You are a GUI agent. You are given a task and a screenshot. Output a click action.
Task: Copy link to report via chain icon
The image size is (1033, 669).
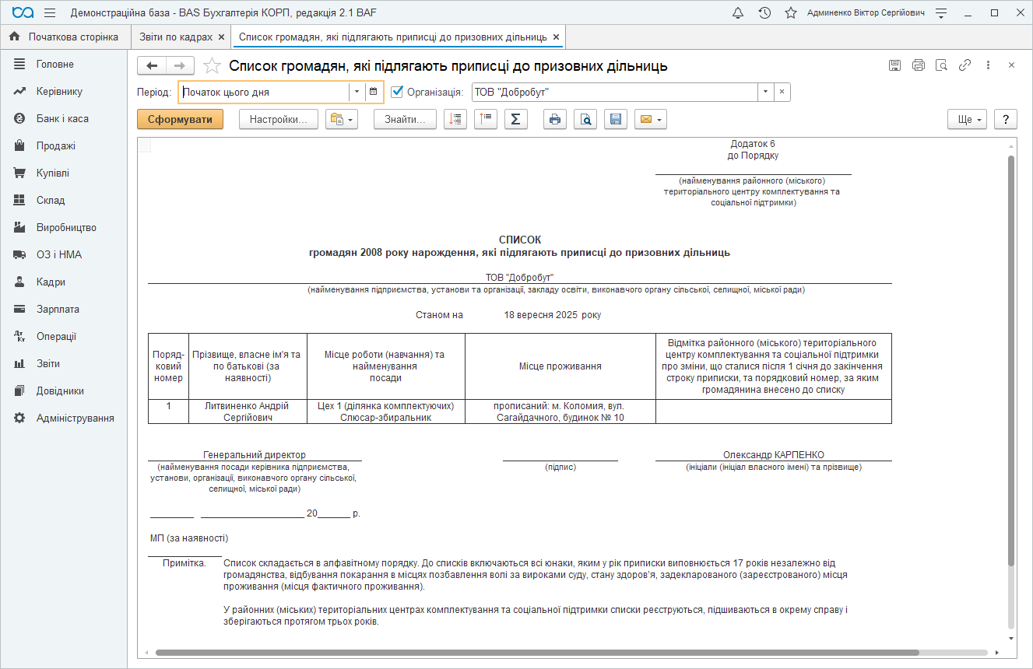(x=964, y=65)
